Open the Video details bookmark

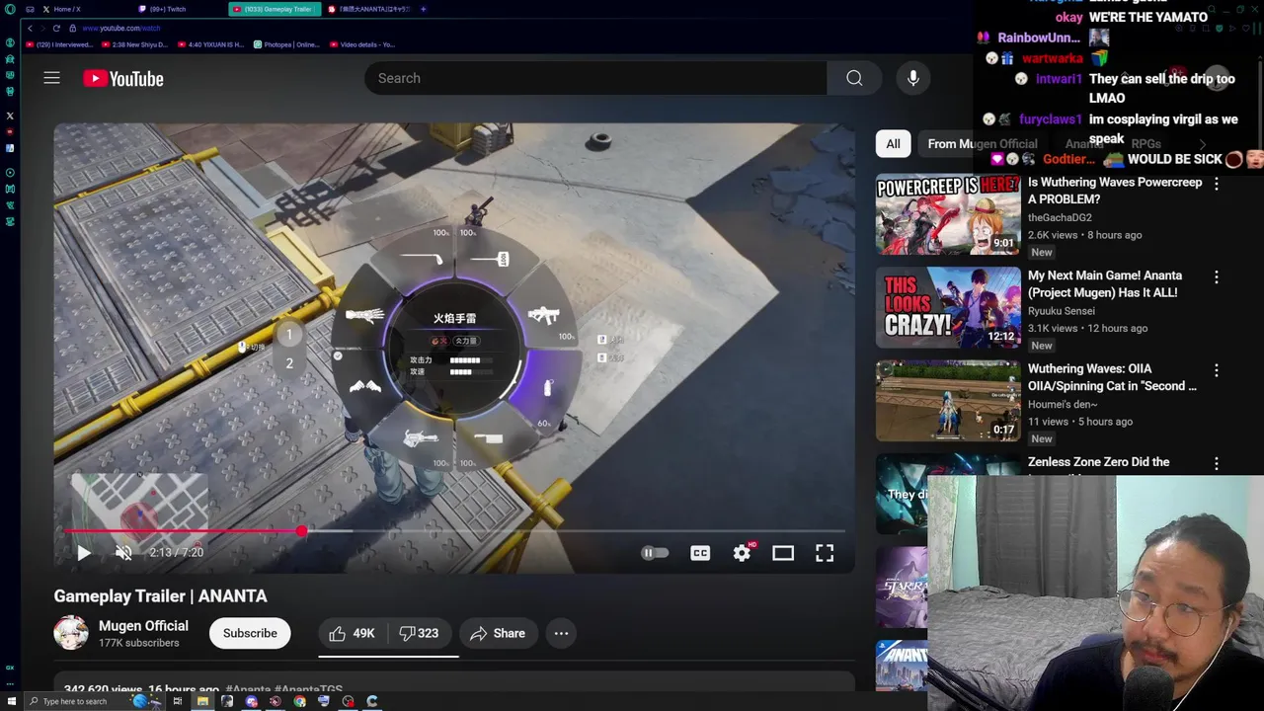click(x=362, y=44)
